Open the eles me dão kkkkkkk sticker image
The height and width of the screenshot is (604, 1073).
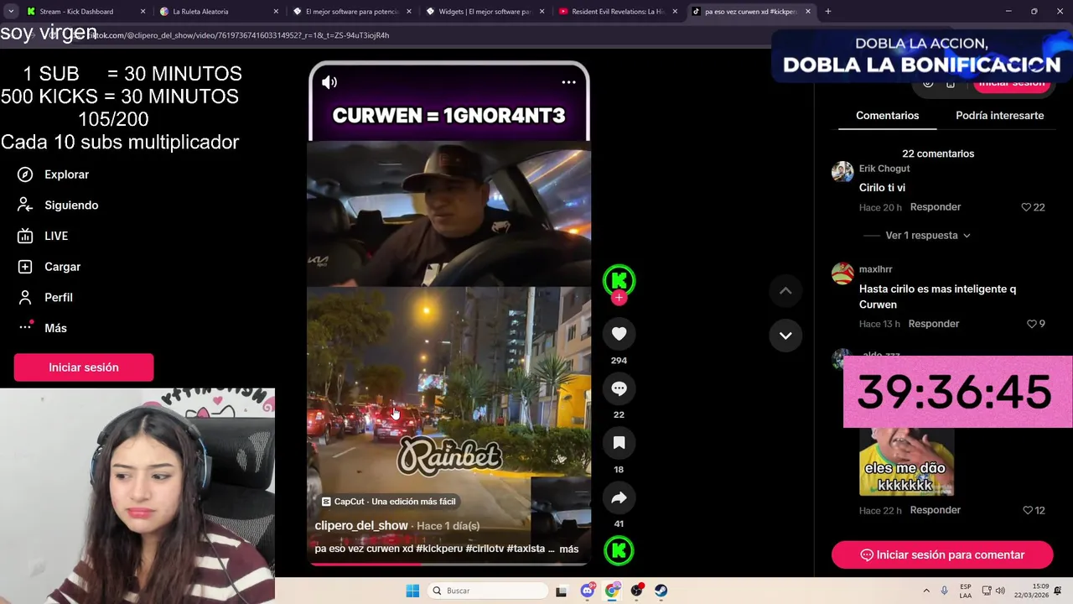pyautogui.click(x=906, y=461)
